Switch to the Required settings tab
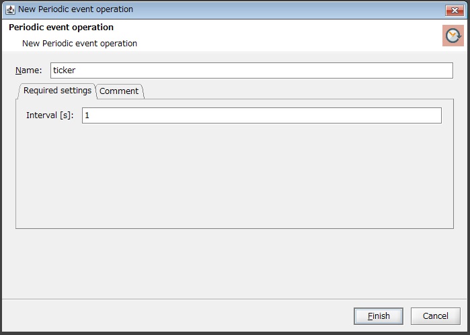This screenshot has width=470, height=335. (x=57, y=91)
